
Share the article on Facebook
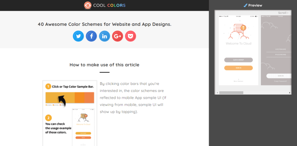click(91, 36)
